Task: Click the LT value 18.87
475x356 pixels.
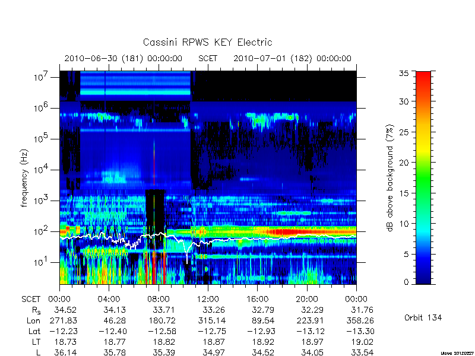Action: (x=214, y=342)
